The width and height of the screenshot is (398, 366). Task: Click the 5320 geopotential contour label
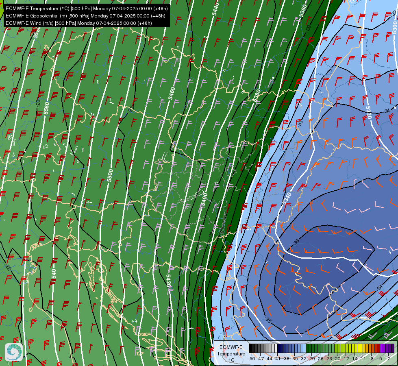[369, 112]
